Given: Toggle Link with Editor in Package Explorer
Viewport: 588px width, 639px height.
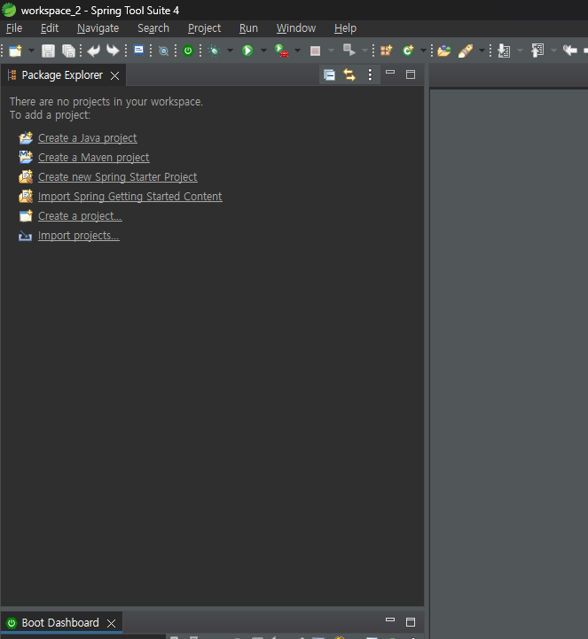Looking at the screenshot, I should (349, 75).
